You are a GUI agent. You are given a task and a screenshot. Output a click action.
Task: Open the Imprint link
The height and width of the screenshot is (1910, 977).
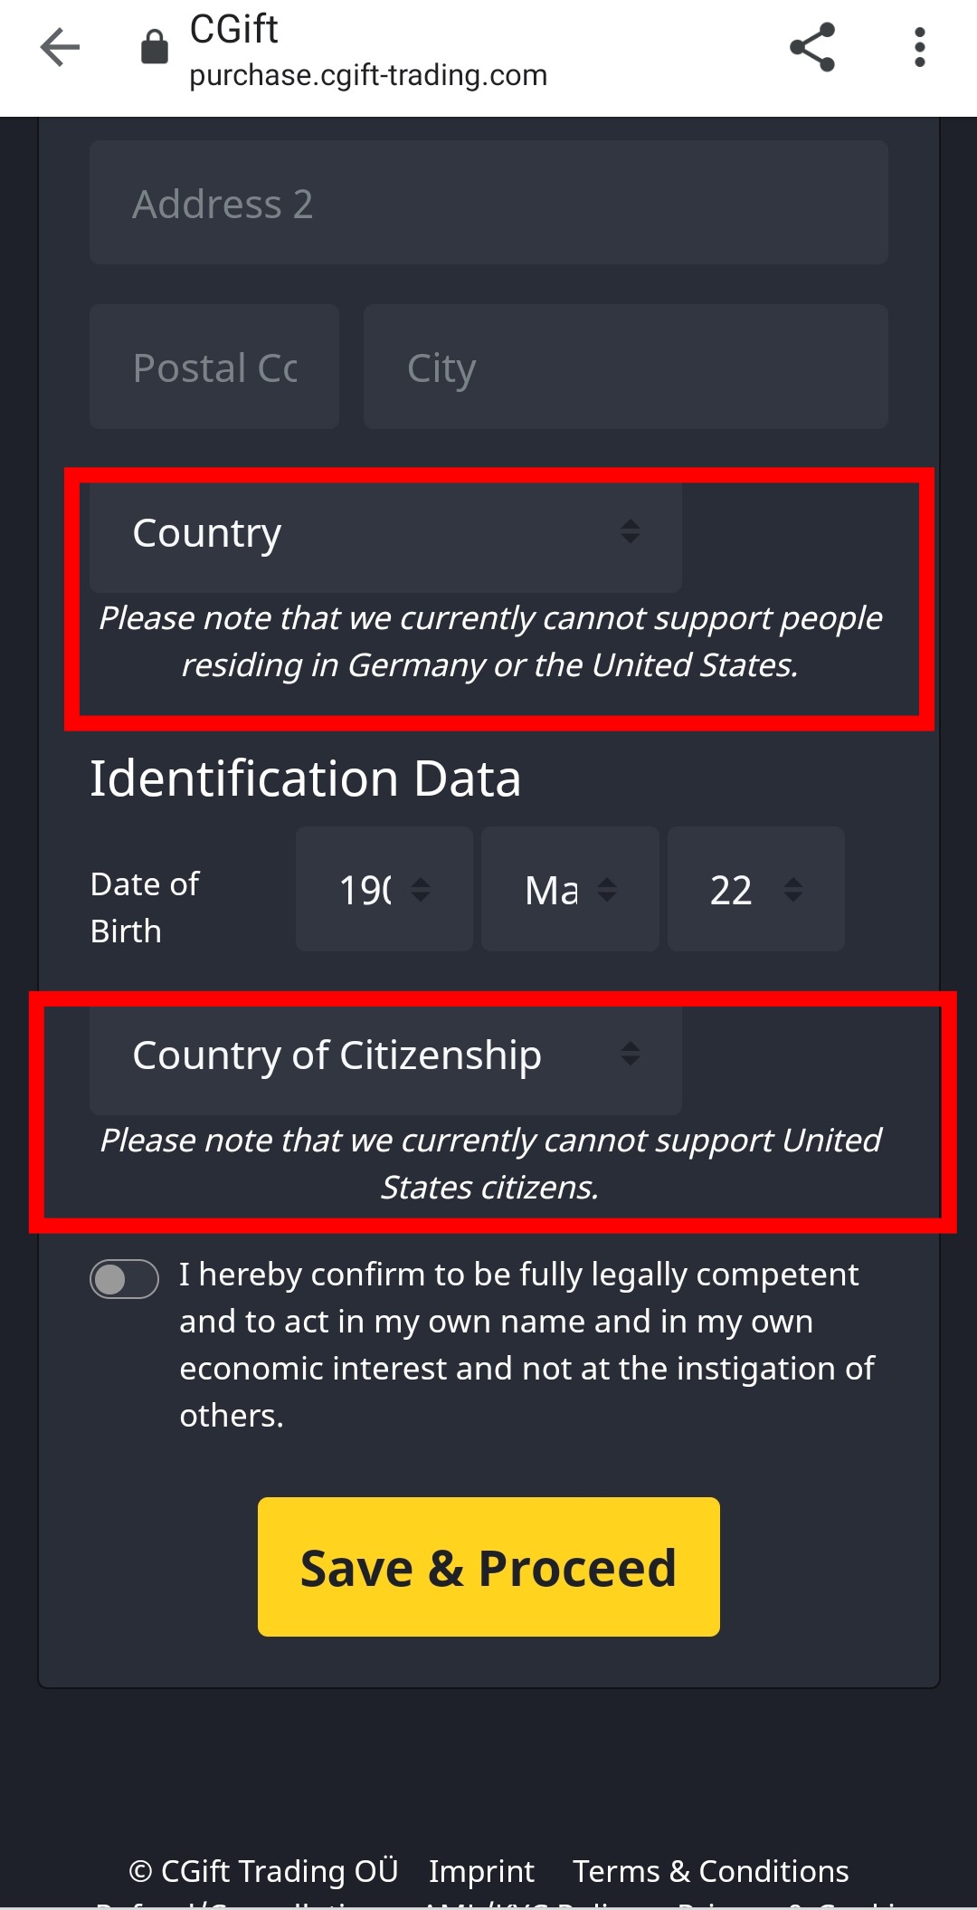pos(481,1870)
